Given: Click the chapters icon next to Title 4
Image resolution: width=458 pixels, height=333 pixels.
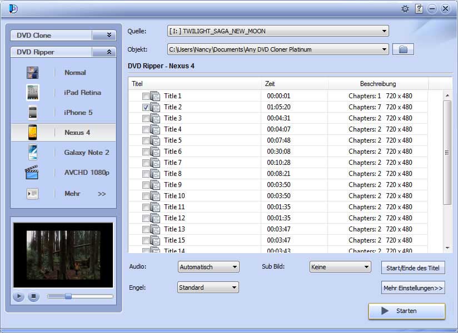Looking at the screenshot, I should (x=155, y=129).
